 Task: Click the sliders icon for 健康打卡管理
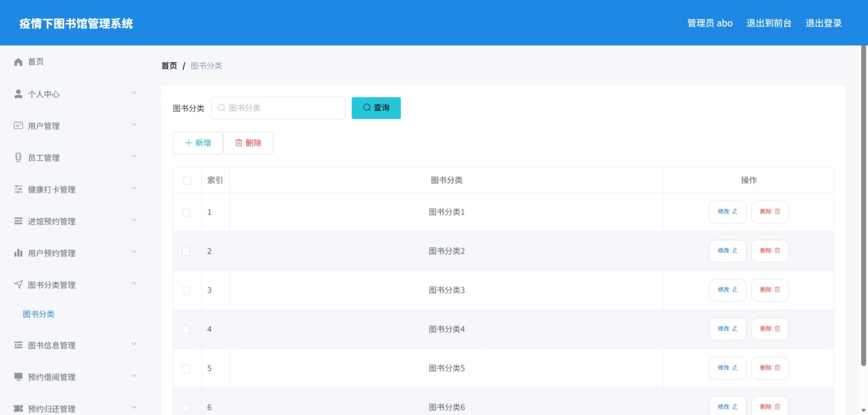[x=18, y=189]
